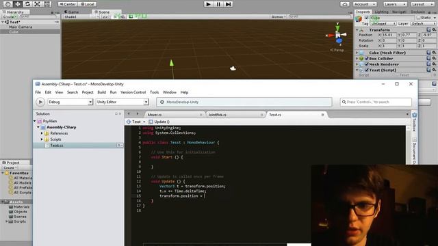The width and height of the screenshot is (438, 246).
Task: Collapse the Transform component
Action: [357, 29]
